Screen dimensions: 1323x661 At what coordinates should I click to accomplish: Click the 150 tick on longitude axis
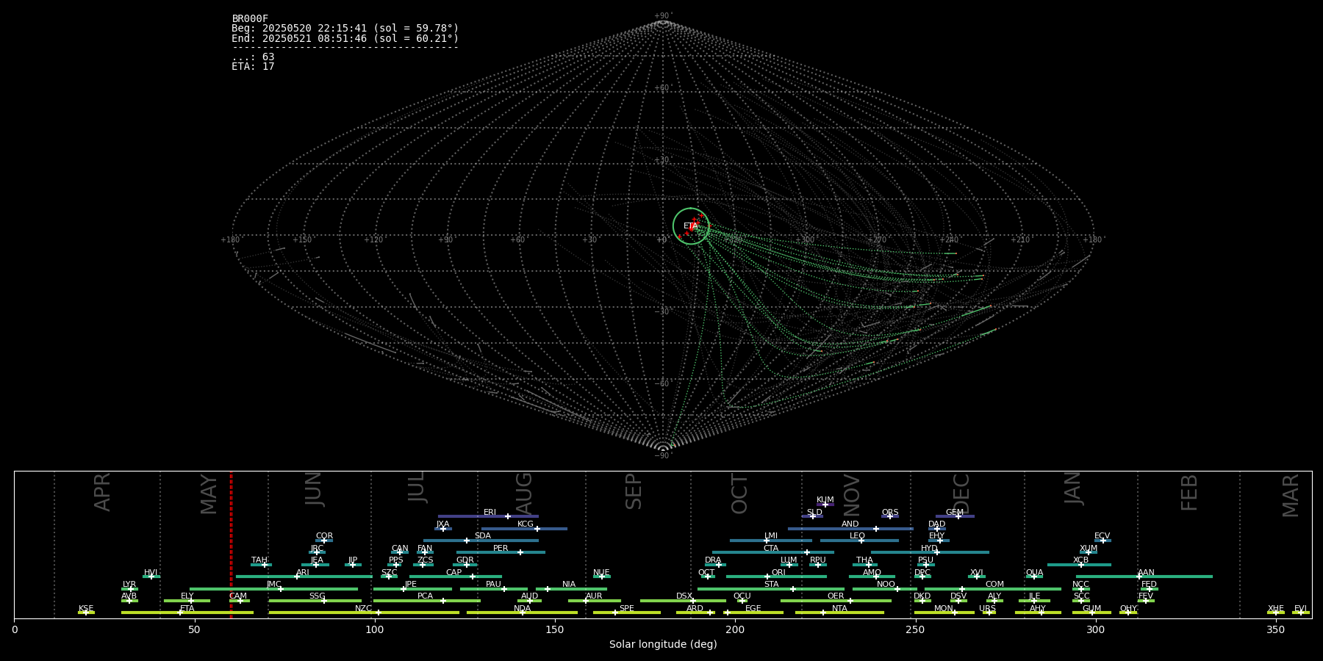555,629
